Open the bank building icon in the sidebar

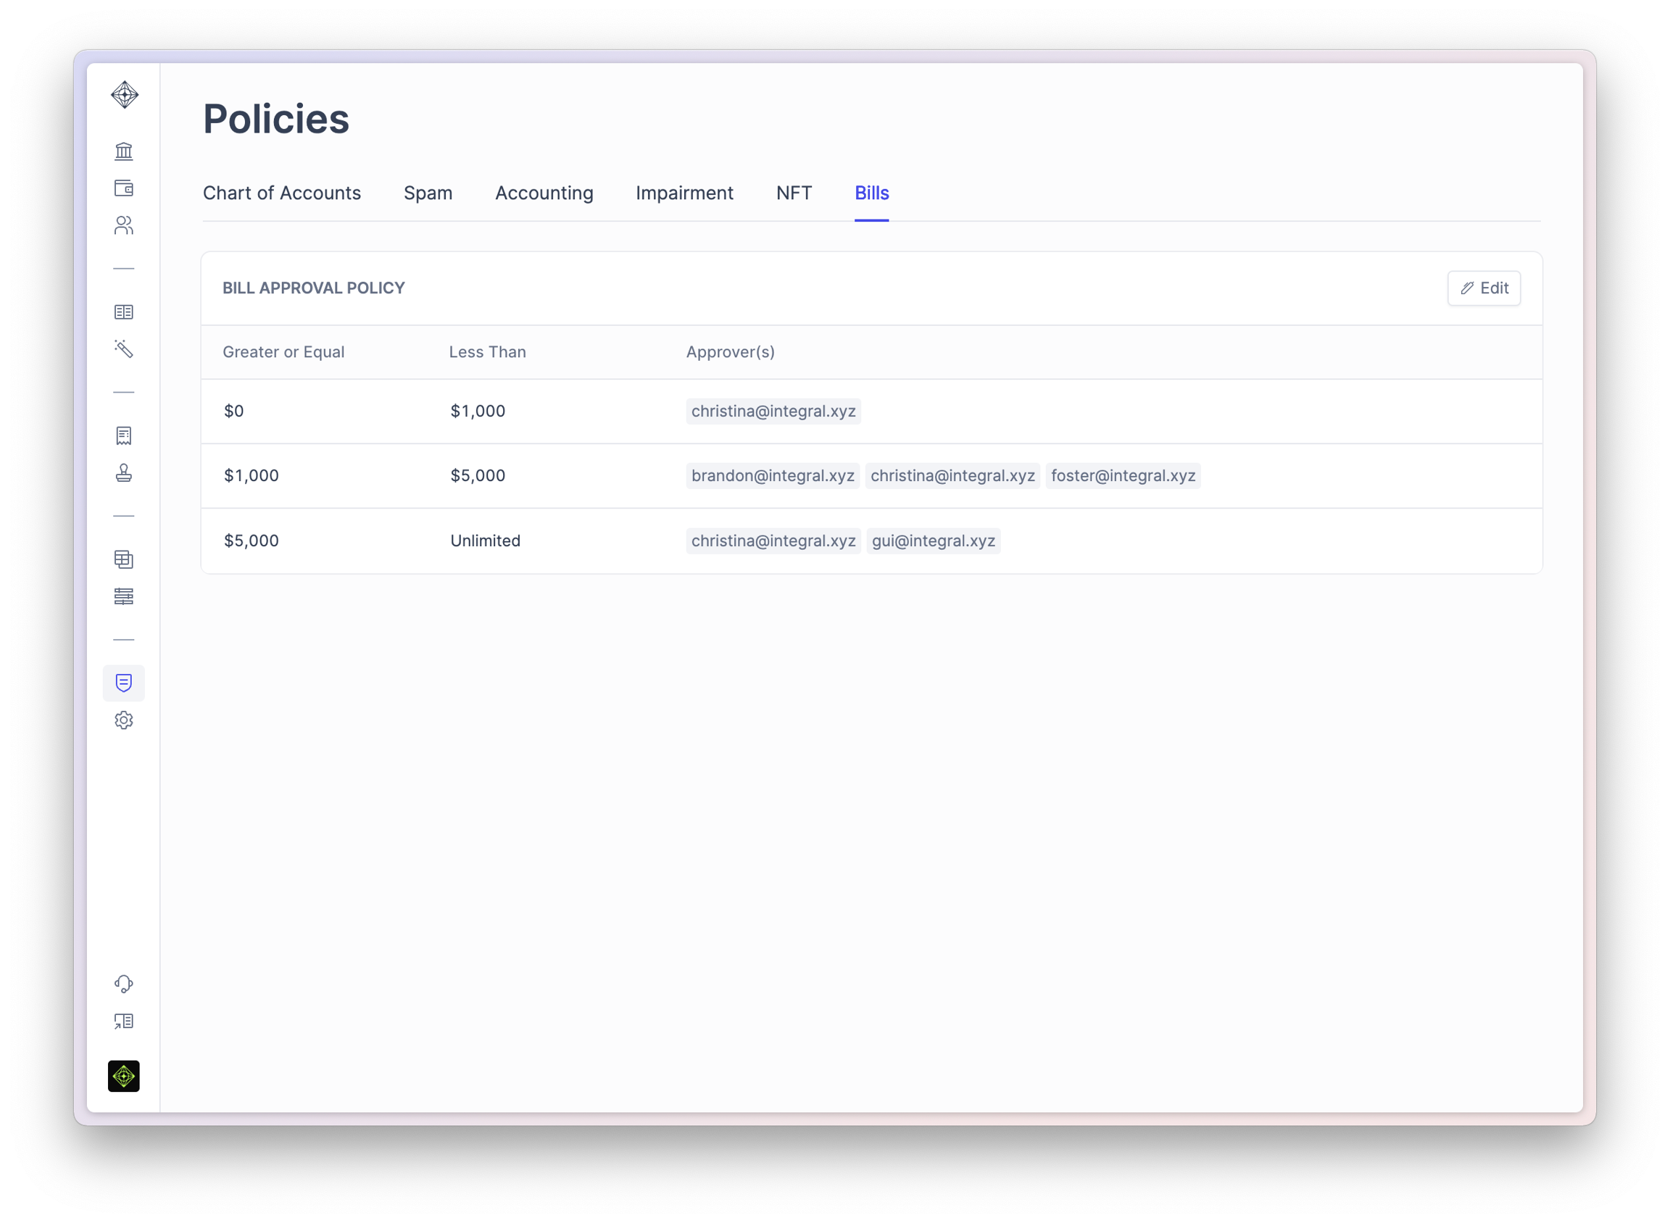(x=124, y=151)
